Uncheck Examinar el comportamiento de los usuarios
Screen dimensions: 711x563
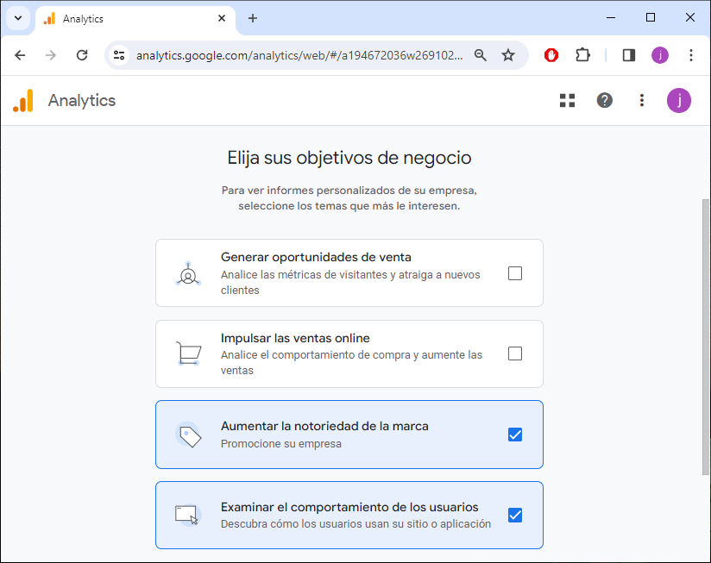[515, 516]
